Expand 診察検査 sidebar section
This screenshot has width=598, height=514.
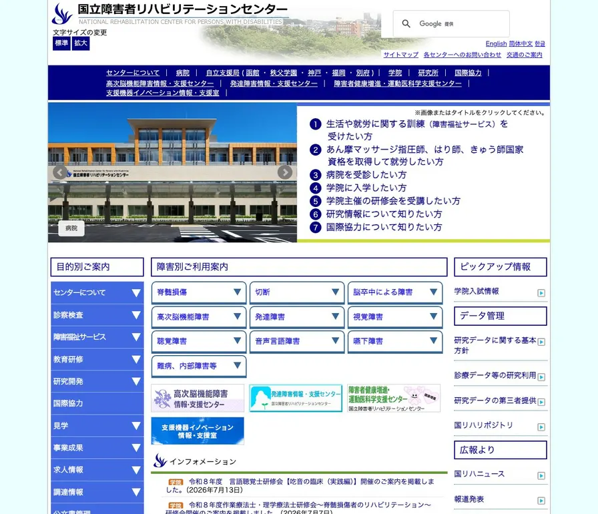[x=97, y=315]
